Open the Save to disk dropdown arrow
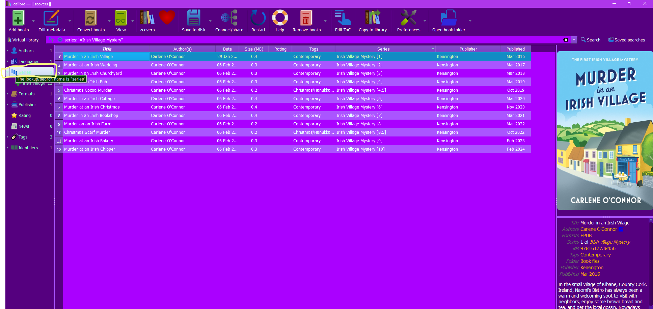This screenshot has width=653, height=309. (x=210, y=21)
